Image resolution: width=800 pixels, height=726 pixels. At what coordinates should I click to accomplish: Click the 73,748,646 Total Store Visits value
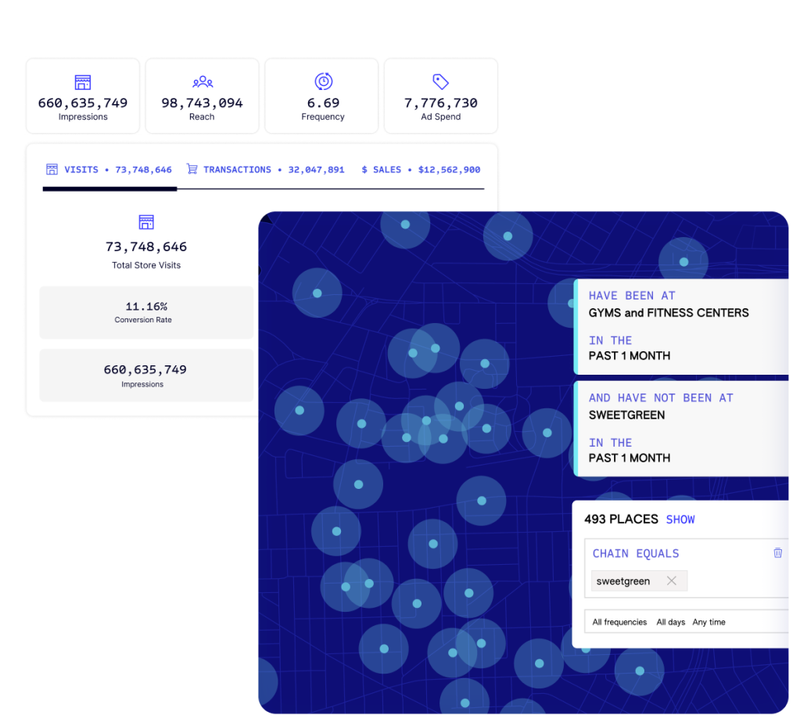click(x=146, y=247)
